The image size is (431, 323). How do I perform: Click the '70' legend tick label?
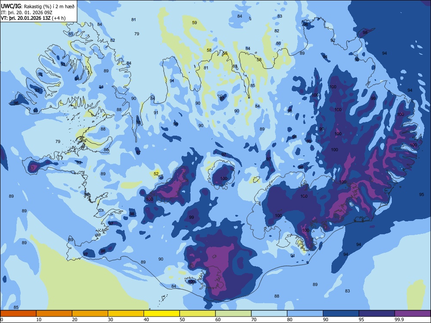point(254,320)
